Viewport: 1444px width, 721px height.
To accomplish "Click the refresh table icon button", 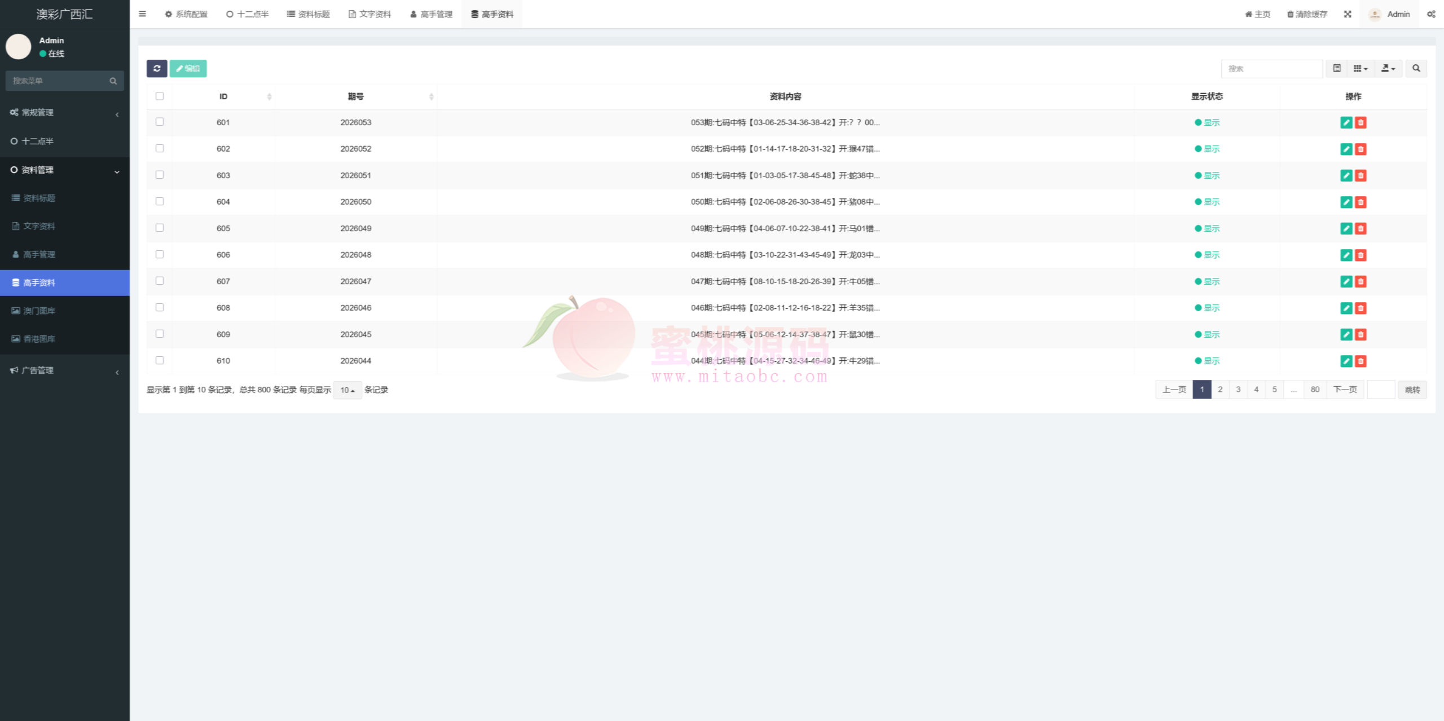I will coord(157,68).
